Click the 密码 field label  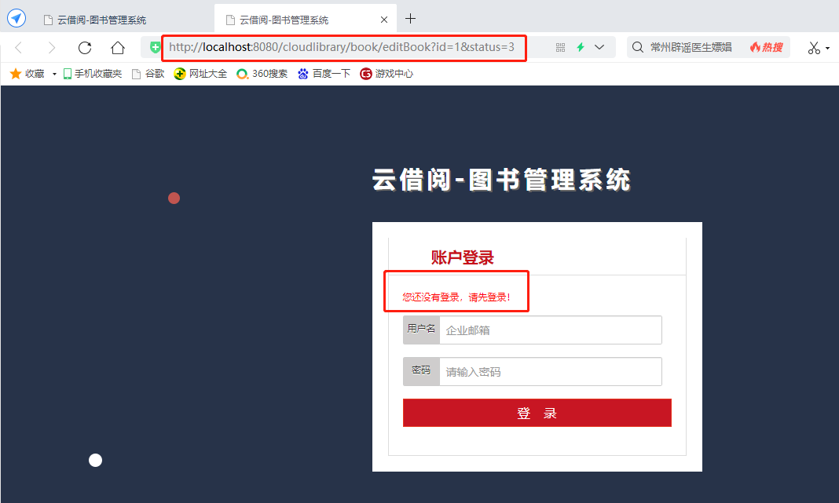click(421, 370)
